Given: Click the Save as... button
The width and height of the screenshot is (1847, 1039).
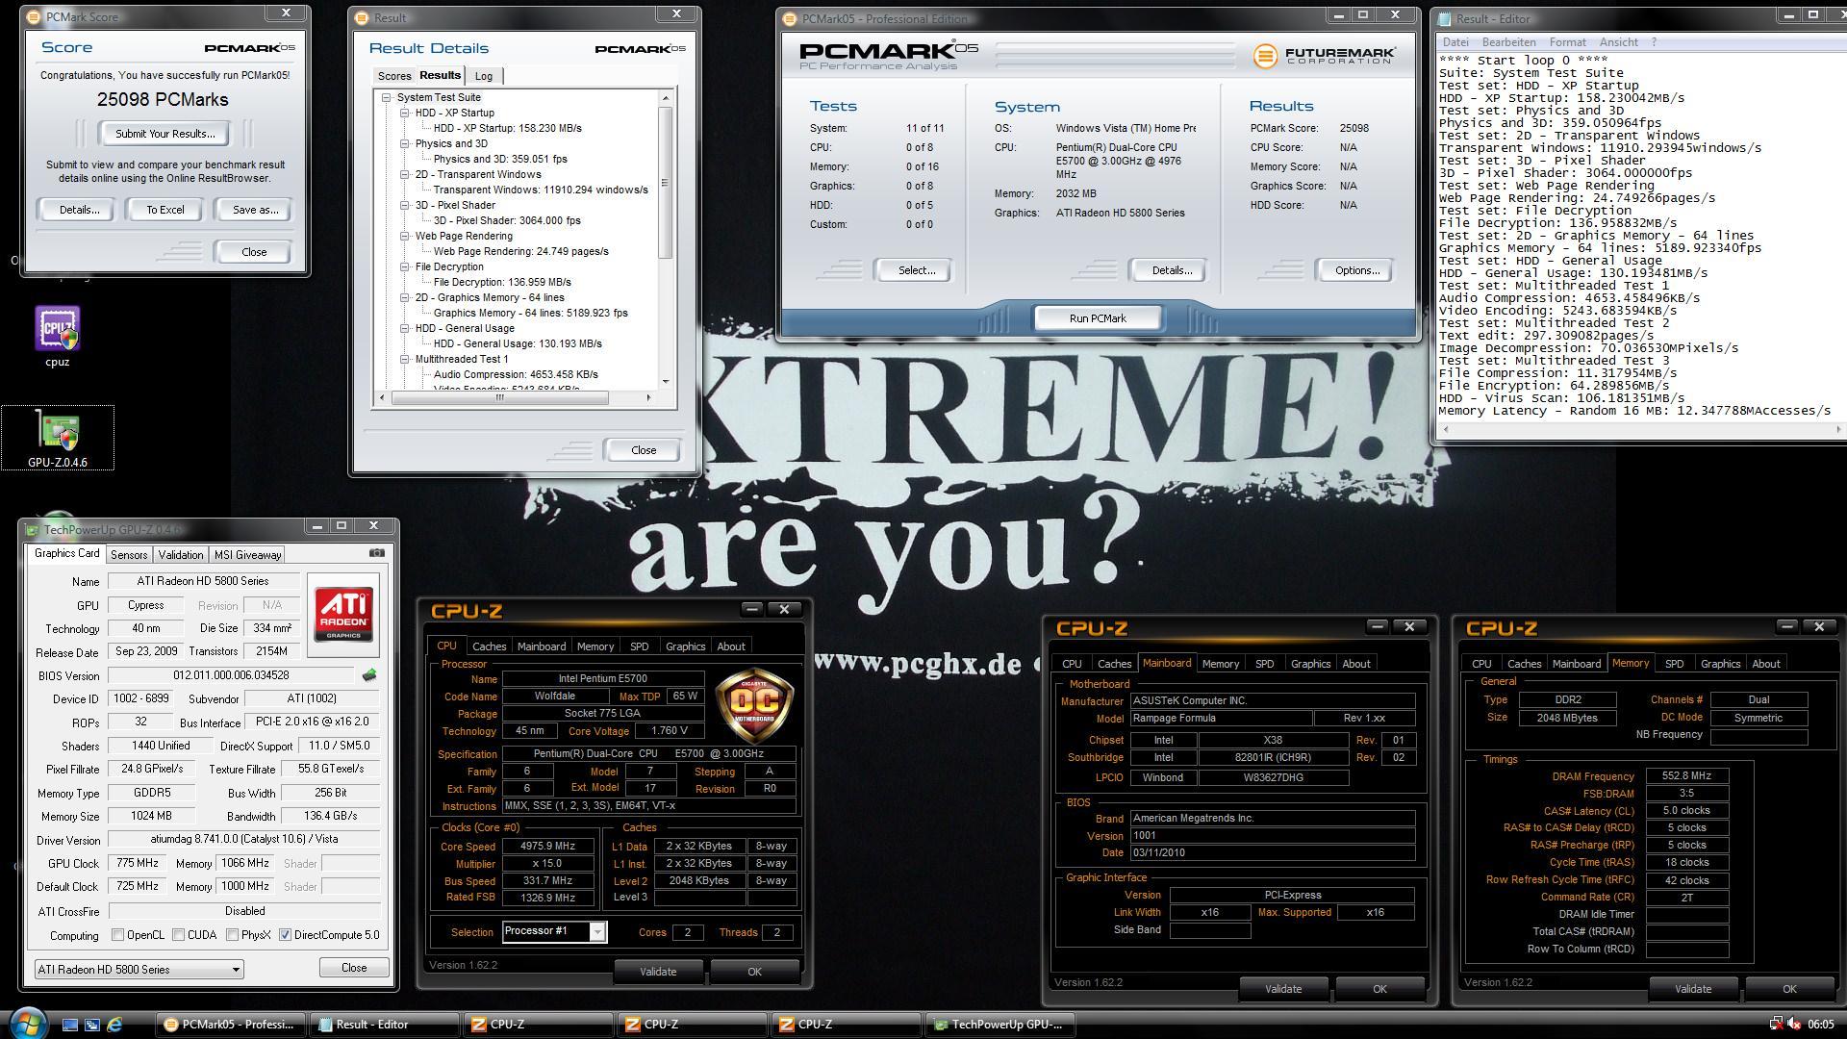Looking at the screenshot, I should point(255,210).
